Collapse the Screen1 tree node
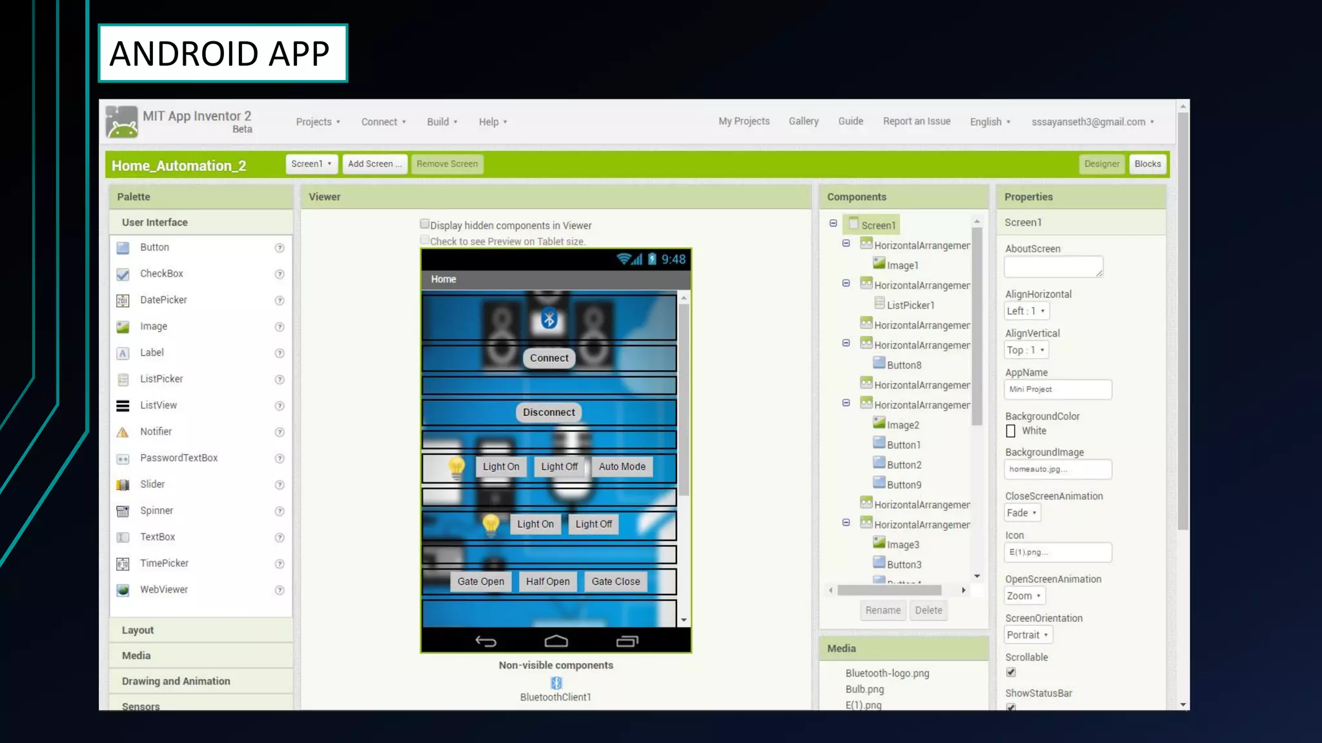 [x=833, y=224]
